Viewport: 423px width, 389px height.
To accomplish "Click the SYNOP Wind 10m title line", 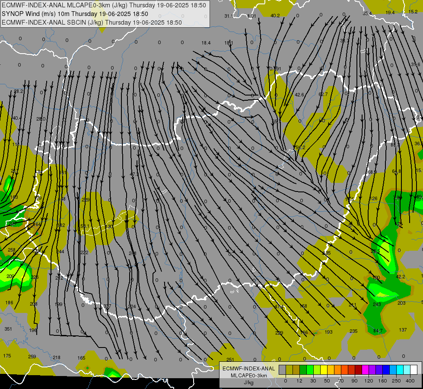I will pyautogui.click(x=75, y=14).
